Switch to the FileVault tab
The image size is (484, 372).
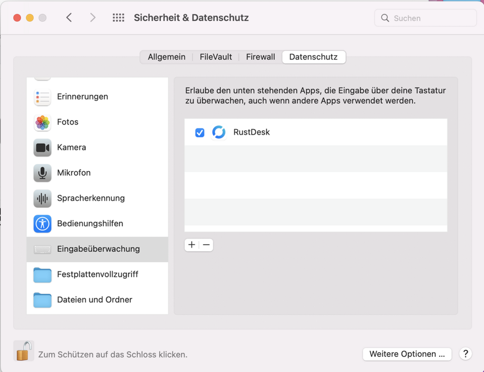pyautogui.click(x=216, y=57)
